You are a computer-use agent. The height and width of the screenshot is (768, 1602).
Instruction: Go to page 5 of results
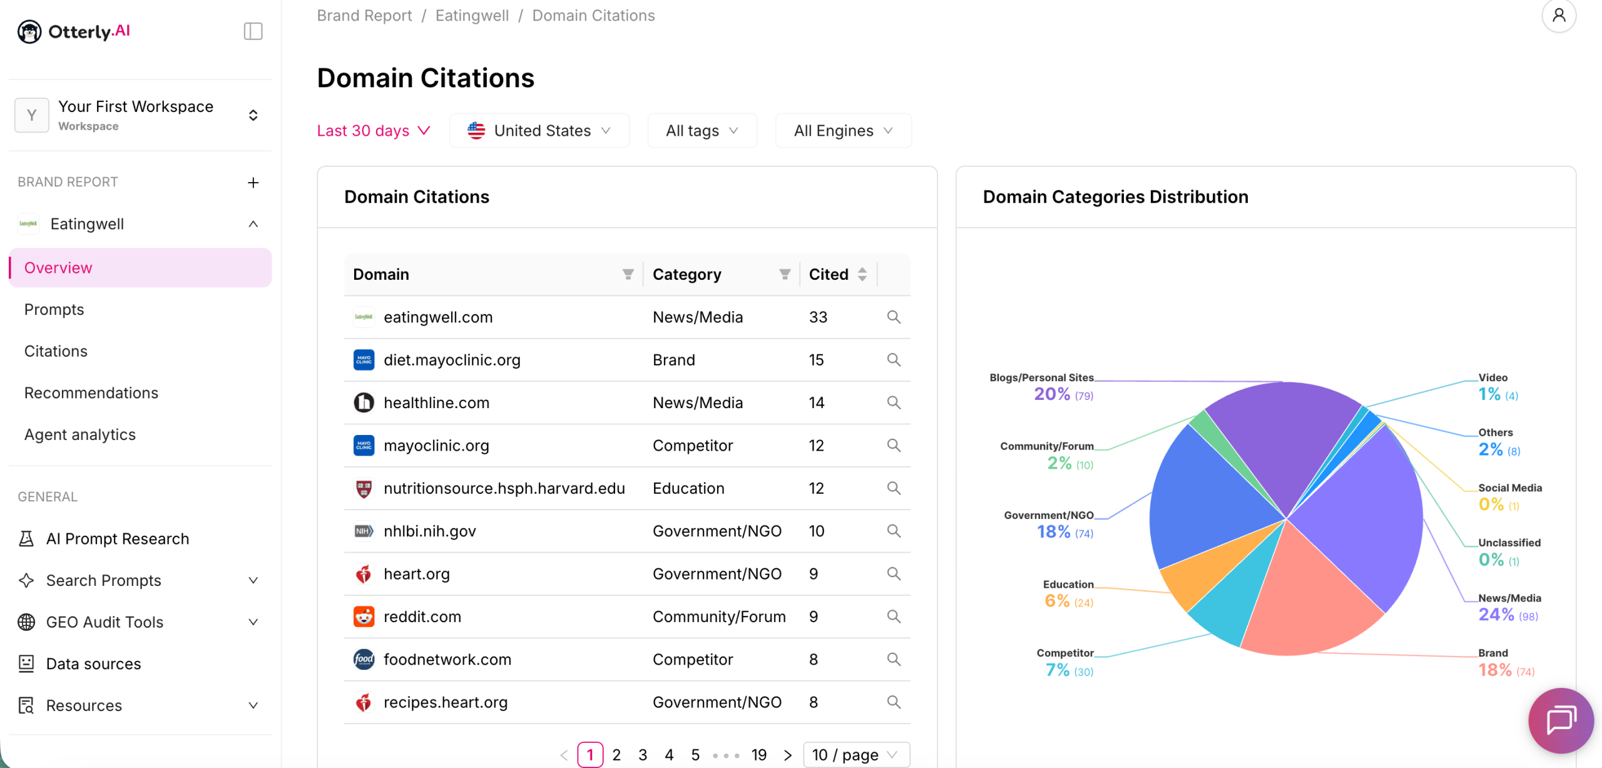pos(695,755)
